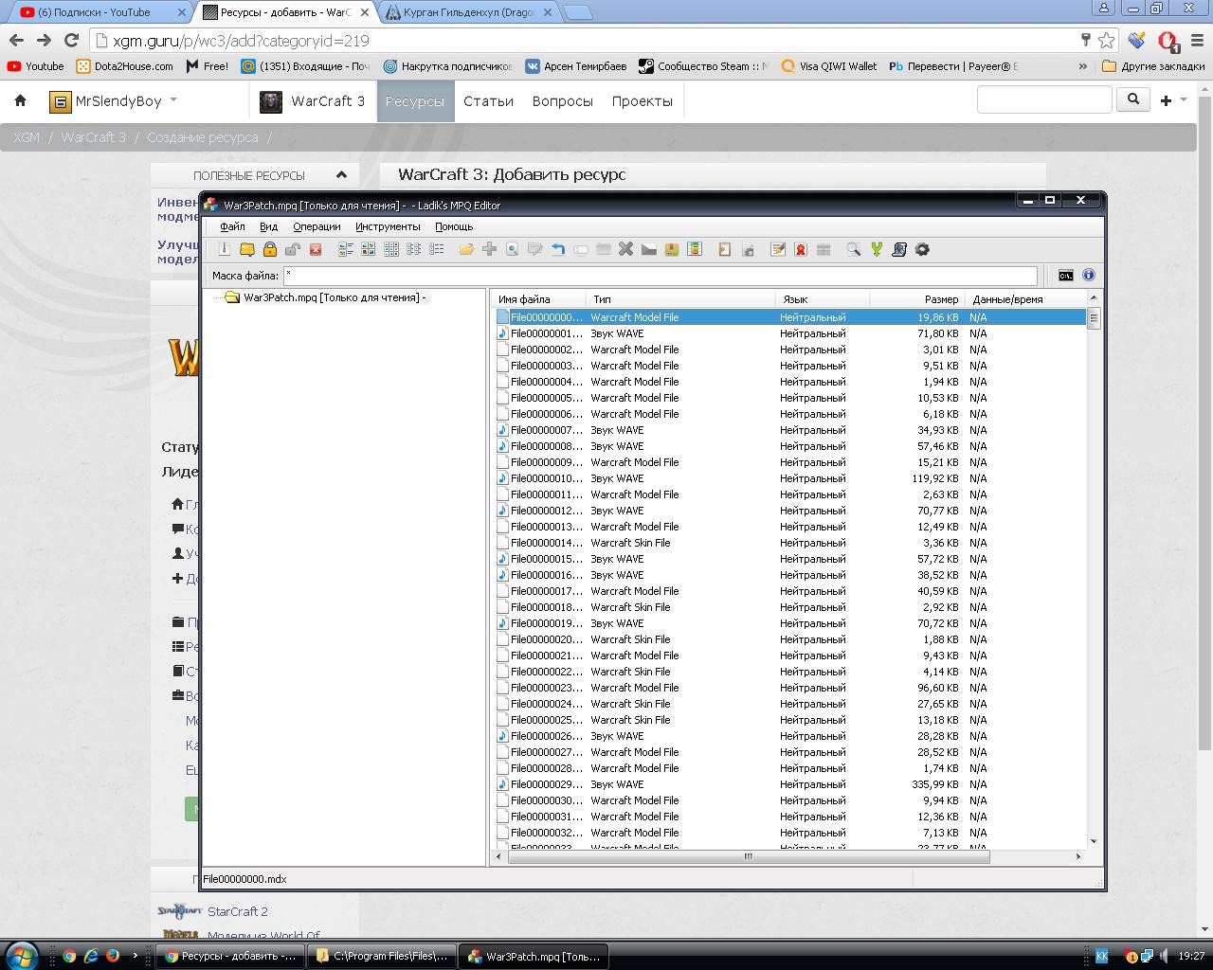
Task: Click the clipboard icon in MPQ toolbar
Action: (x=725, y=249)
